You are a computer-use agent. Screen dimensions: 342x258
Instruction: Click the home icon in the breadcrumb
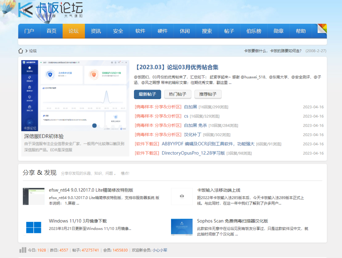pyautogui.click(x=21, y=51)
